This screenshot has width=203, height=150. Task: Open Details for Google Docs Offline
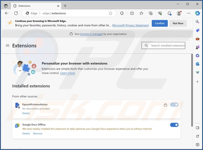point(26,134)
